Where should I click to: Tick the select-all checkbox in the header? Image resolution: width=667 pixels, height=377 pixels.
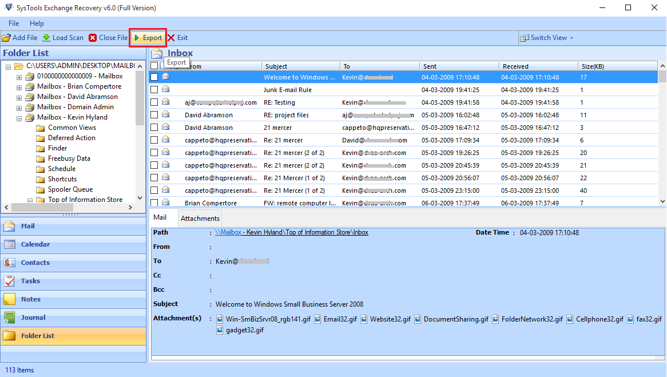point(154,66)
